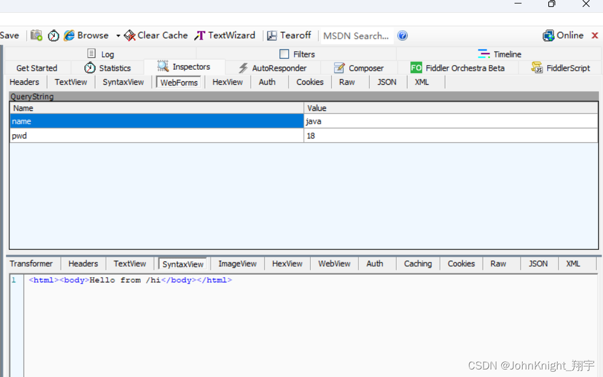Restore down the Fiddler window
This screenshot has width=603, height=377.
click(552, 4)
